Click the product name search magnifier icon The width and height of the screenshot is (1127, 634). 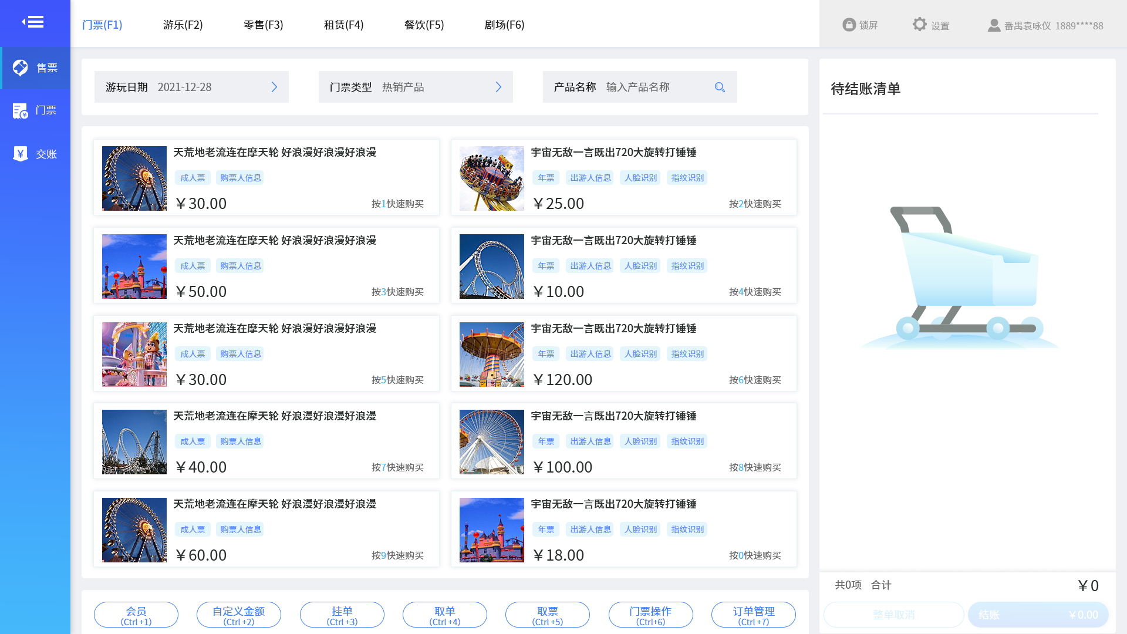[x=720, y=87]
